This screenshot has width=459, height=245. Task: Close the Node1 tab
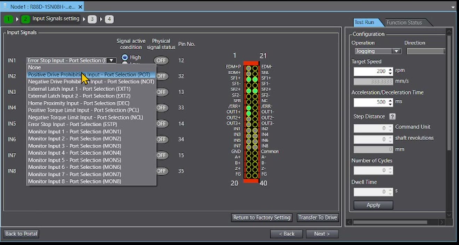[x=80, y=7]
